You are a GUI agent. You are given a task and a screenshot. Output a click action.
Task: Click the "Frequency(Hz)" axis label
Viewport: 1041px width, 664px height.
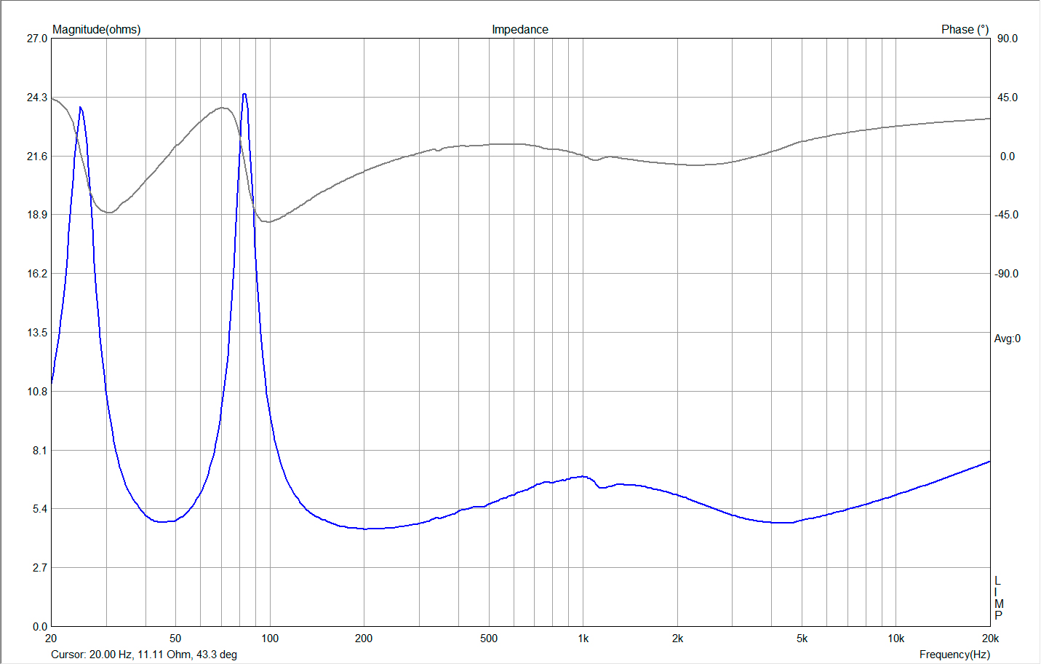(954, 655)
